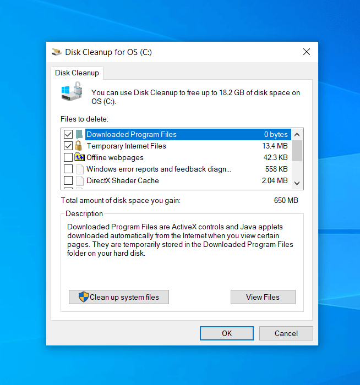Screen dimensions: 360x385
Task: Uncheck Downloaded Program Files checkbox
Action: (x=68, y=134)
